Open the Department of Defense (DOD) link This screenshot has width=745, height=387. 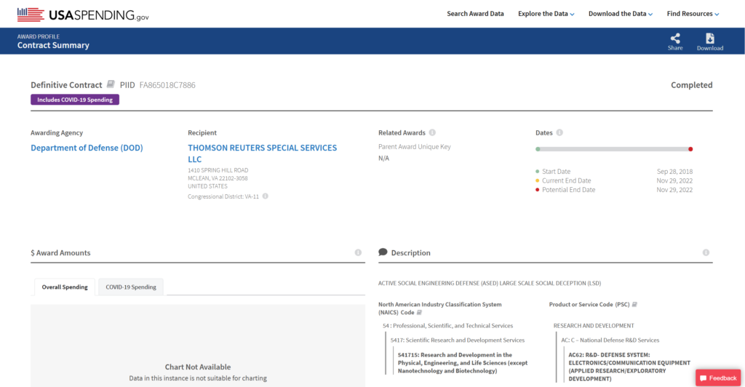pos(87,148)
